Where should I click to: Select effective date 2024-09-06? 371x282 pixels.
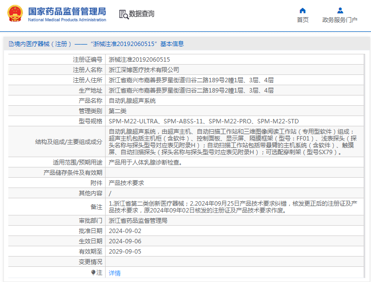pyautogui.click(x=125, y=241)
